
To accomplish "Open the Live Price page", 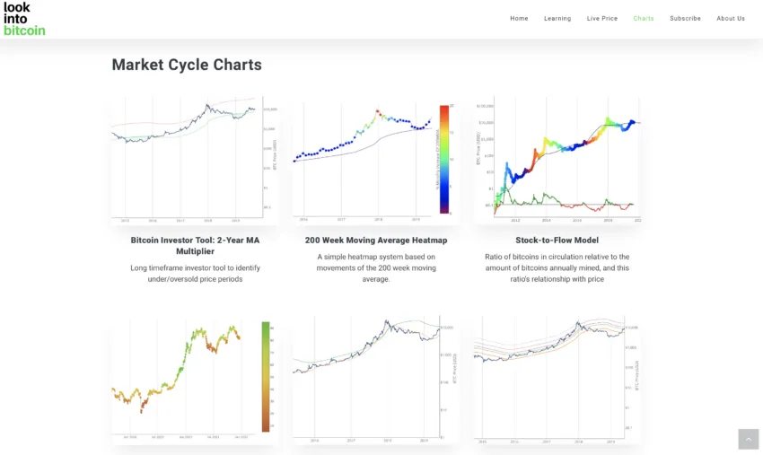I will point(602,19).
